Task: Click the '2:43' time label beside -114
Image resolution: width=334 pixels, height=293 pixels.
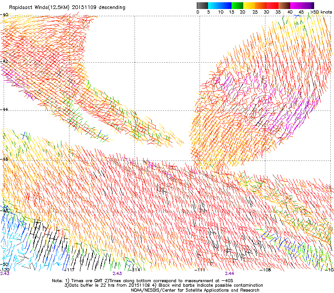Action: [117, 274]
